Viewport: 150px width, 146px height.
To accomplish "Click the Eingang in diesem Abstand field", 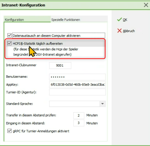I will pyautogui.click(x=79, y=123).
